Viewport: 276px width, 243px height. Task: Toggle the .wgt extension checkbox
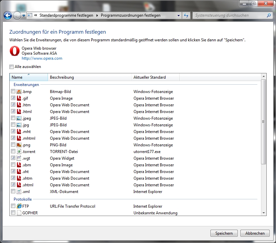click(x=13, y=158)
